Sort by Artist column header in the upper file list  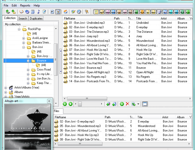(167, 18)
